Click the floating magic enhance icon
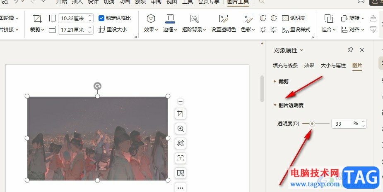Viewport: 383px width, 192px height. [x=181, y=143]
